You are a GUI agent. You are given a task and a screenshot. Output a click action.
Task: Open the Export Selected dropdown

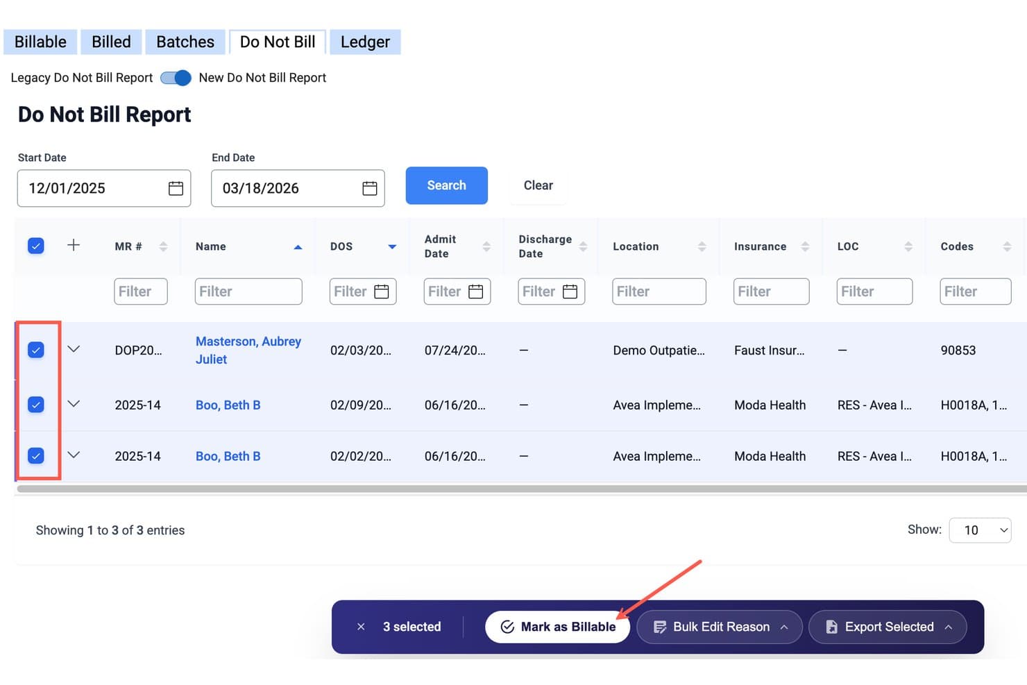coord(888,627)
